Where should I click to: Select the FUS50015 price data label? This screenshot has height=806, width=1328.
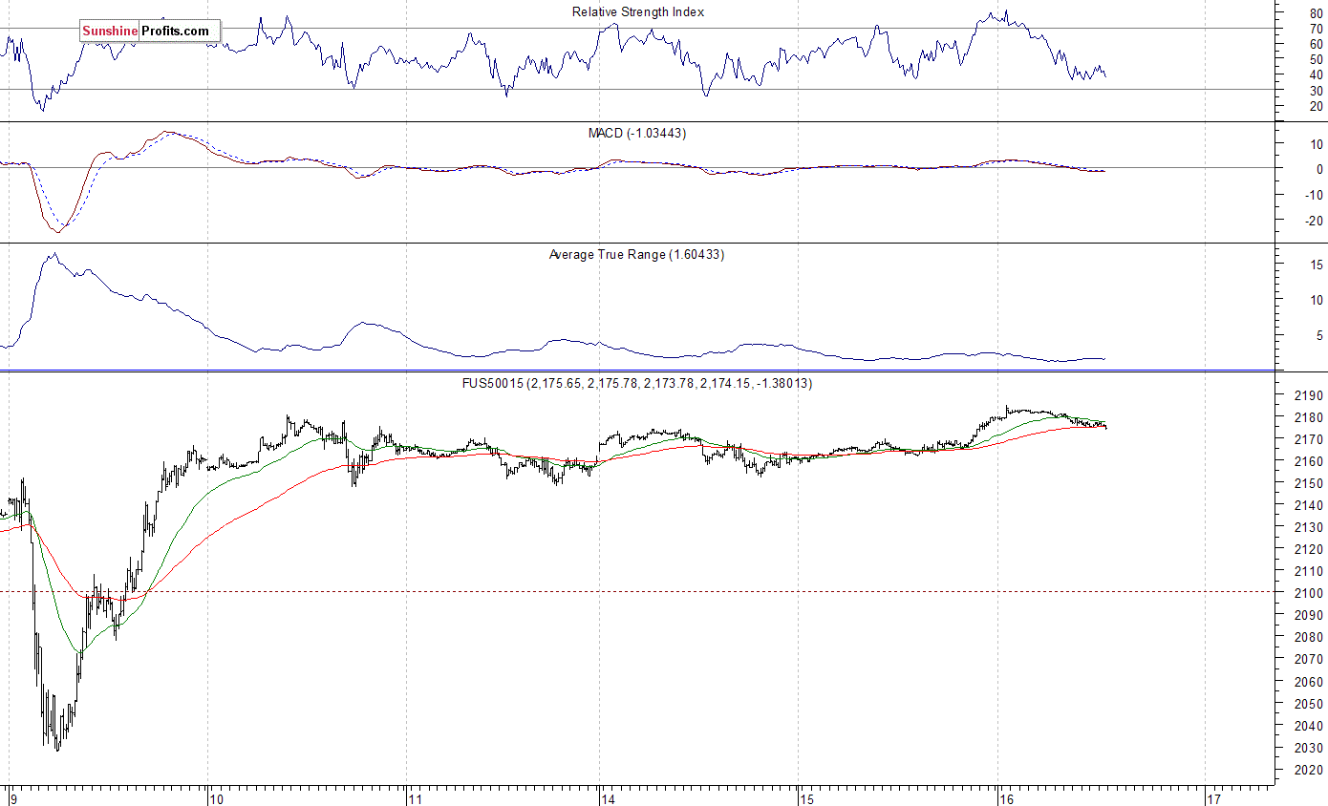(637, 383)
